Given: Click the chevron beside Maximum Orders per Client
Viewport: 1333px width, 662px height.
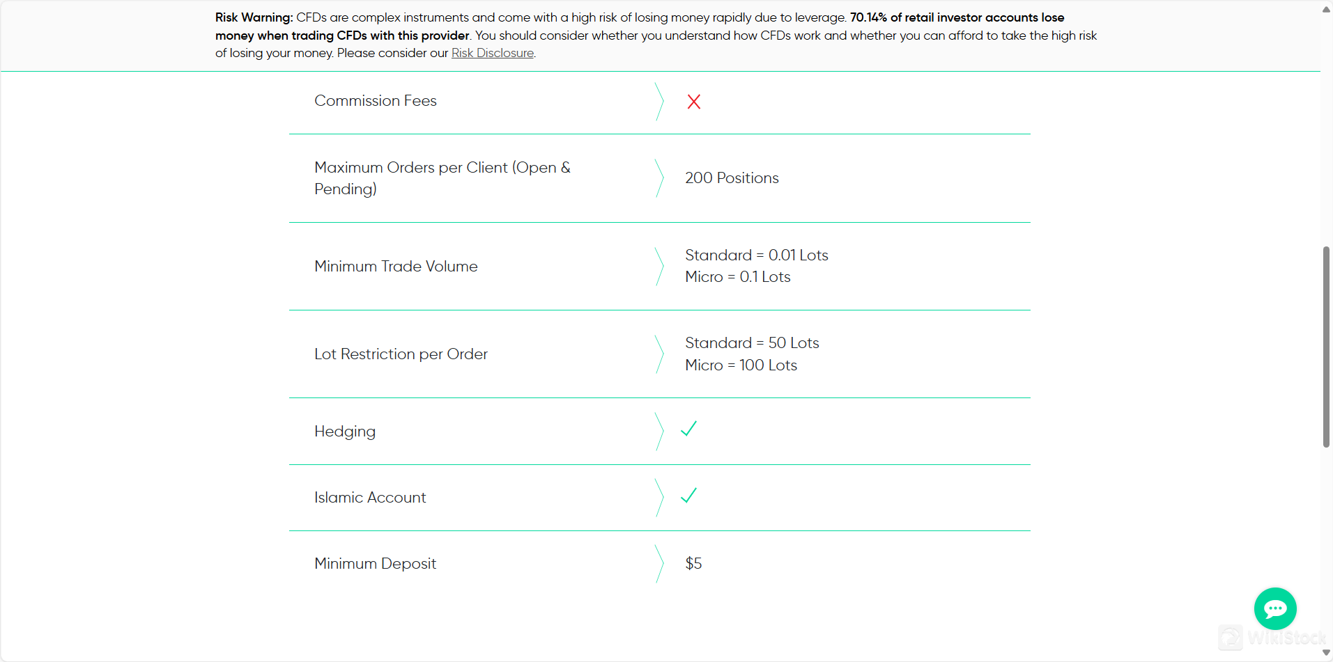Looking at the screenshot, I should tap(659, 178).
